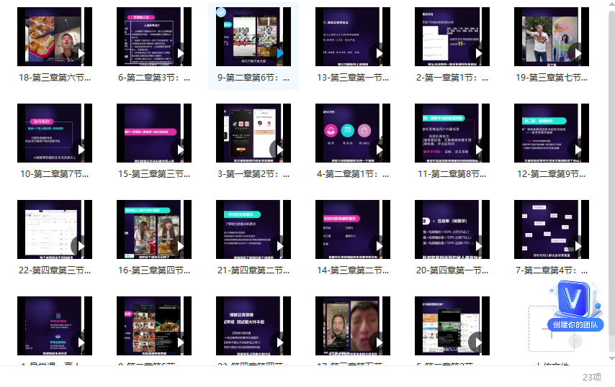Click file name 10-第二章第7节...
The height and width of the screenshot is (387, 615).
55,174
